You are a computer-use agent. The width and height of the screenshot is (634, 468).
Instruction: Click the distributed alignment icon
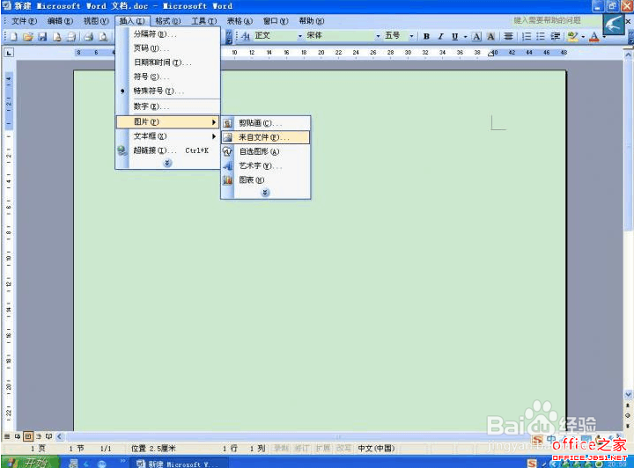(x=508, y=36)
